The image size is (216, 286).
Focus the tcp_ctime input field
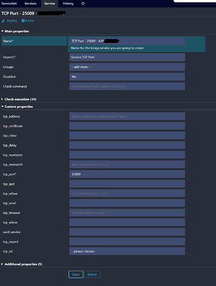pyautogui.click(x=127, y=136)
